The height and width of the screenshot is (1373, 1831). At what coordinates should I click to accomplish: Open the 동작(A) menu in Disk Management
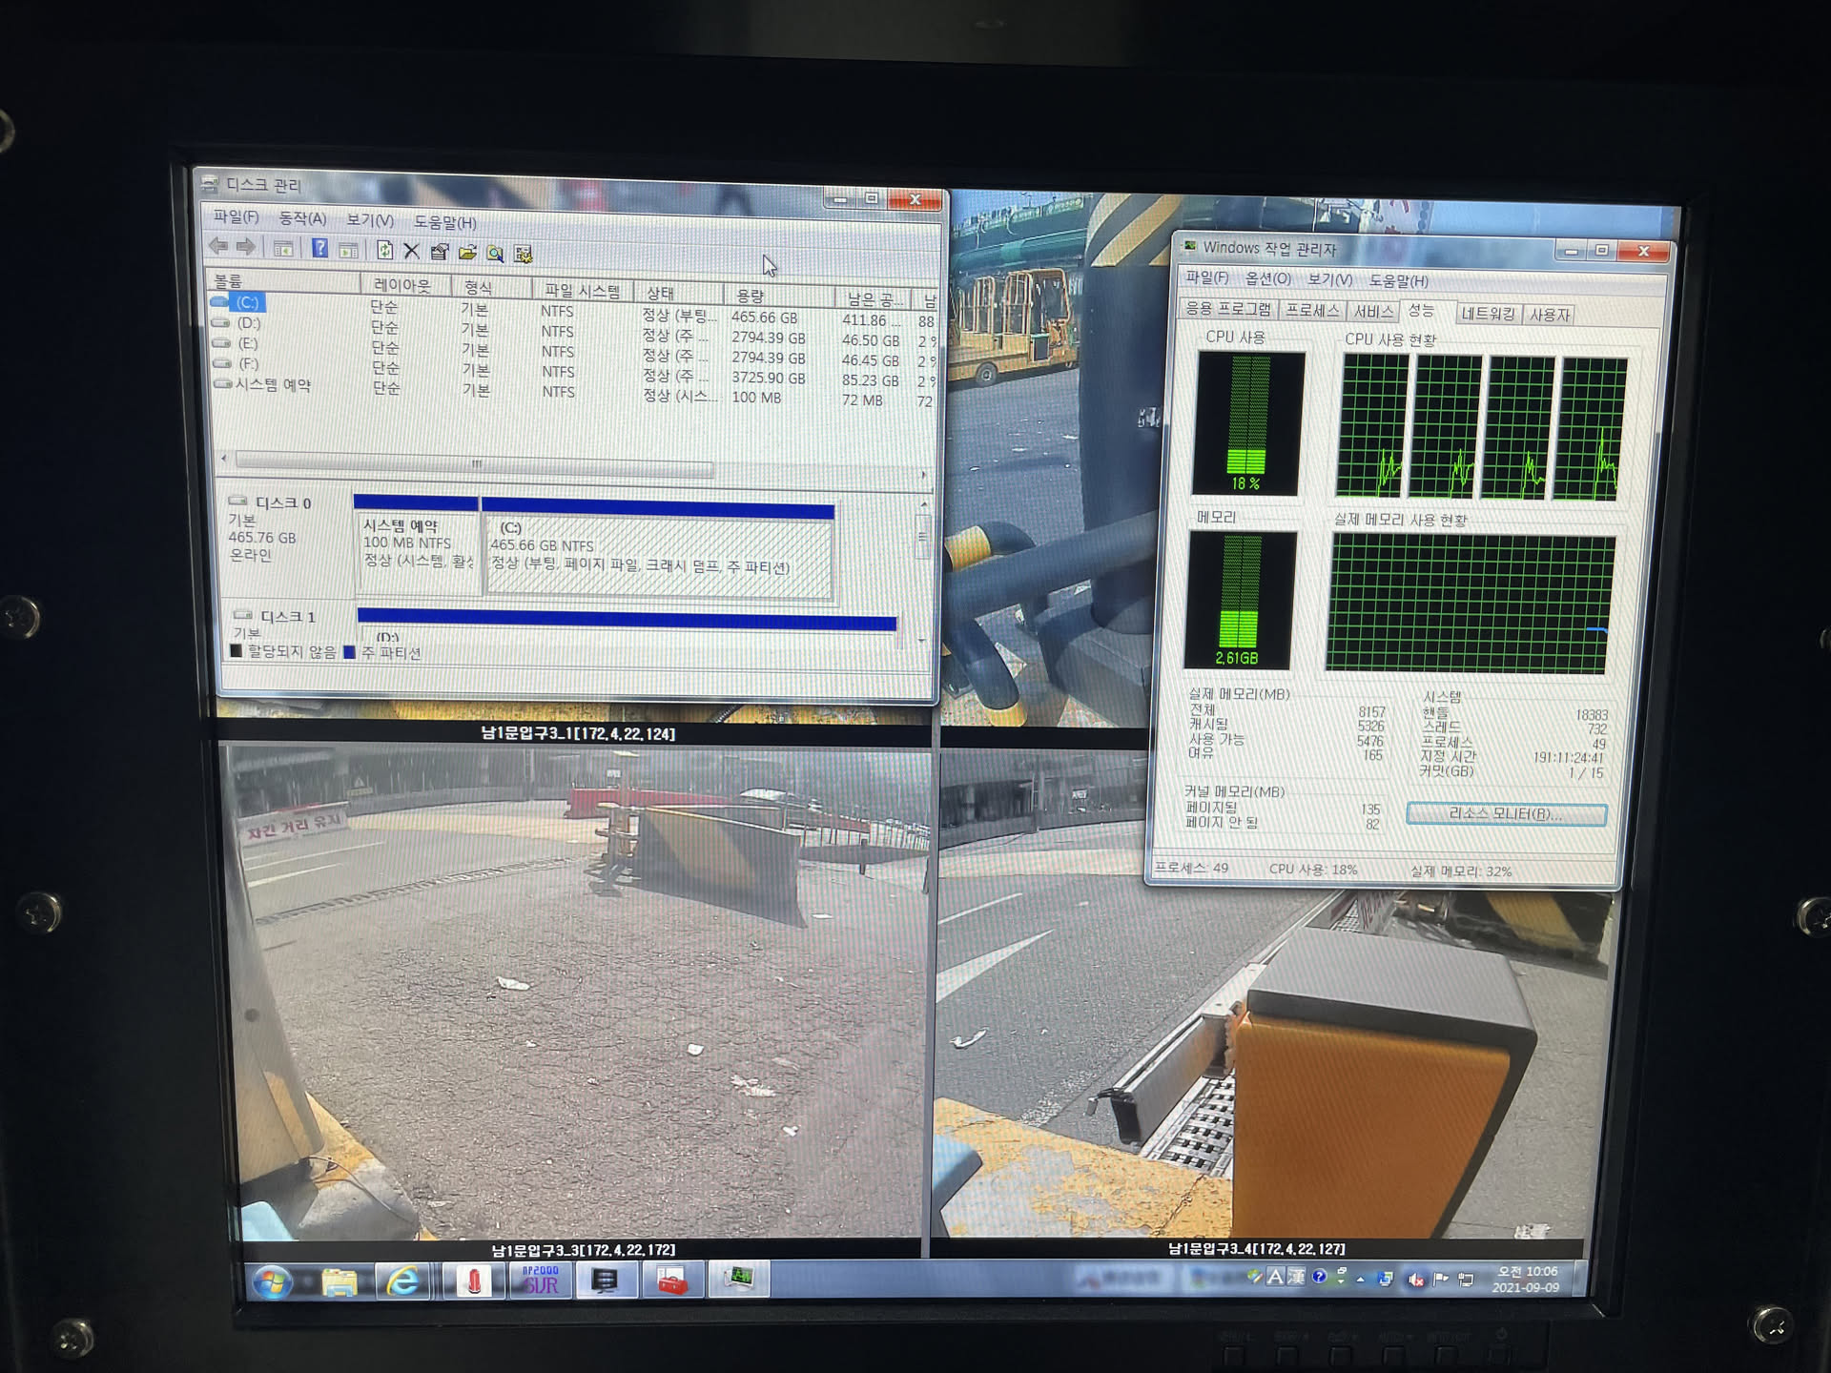pyautogui.click(x=301, y=219)
